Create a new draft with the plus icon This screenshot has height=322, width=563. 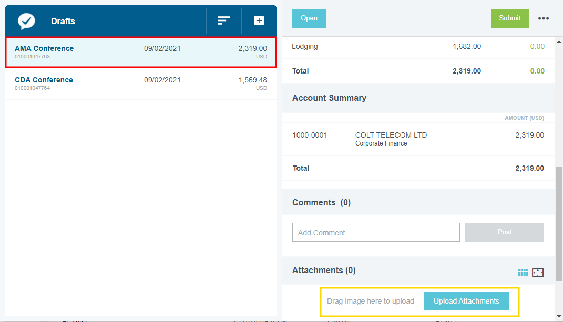pyautogui.click(x=259, y=20)
